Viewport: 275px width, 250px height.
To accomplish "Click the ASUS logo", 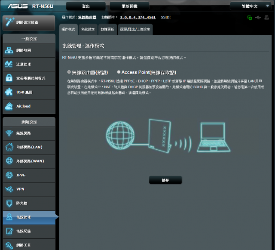I will pos(18,6).
